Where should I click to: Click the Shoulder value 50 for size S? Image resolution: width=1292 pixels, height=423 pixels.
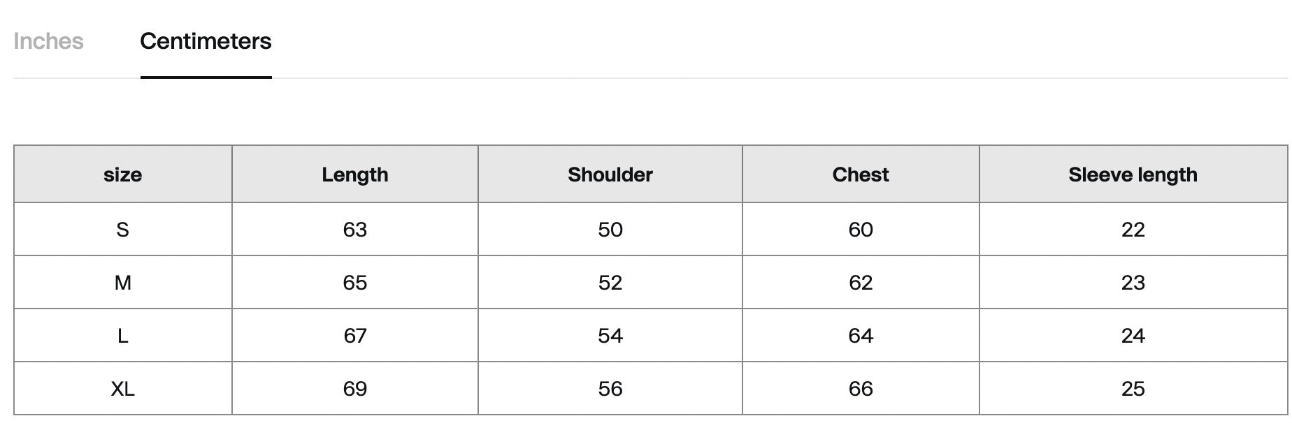click(610, 230)
